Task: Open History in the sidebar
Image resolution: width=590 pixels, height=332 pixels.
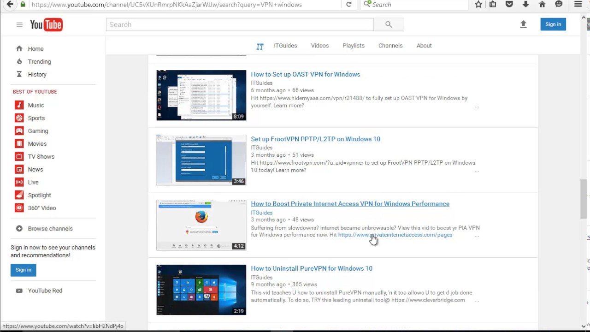Action: (x=37, y=75)
